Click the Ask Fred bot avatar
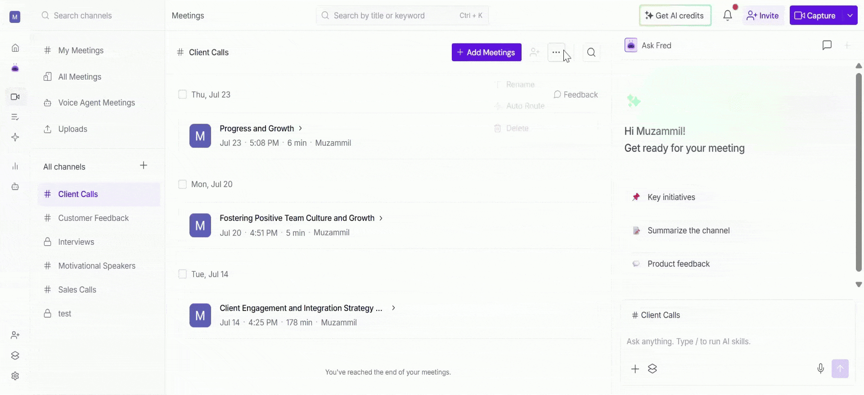The height and width of the screenshot is (395, 864). (631, 45)
